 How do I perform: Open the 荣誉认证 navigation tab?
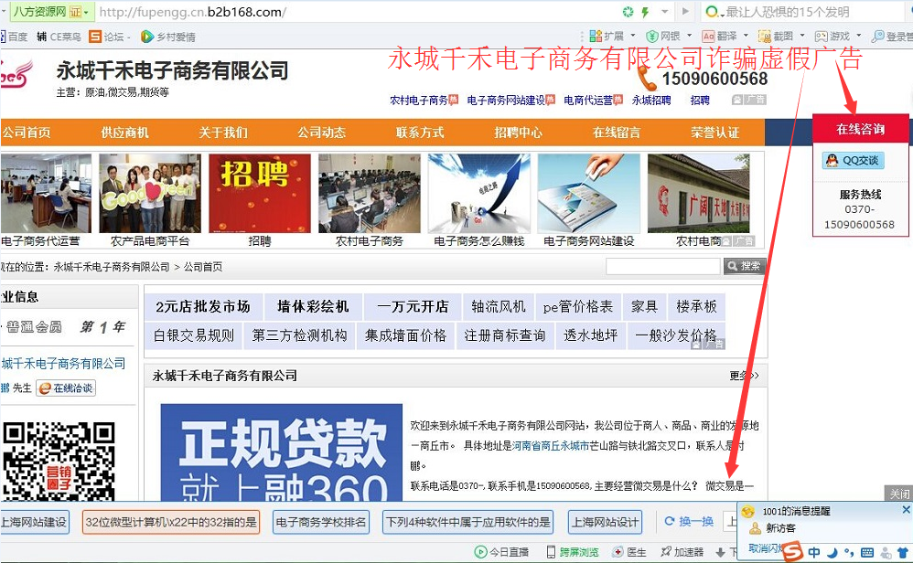tap(715, 133)
